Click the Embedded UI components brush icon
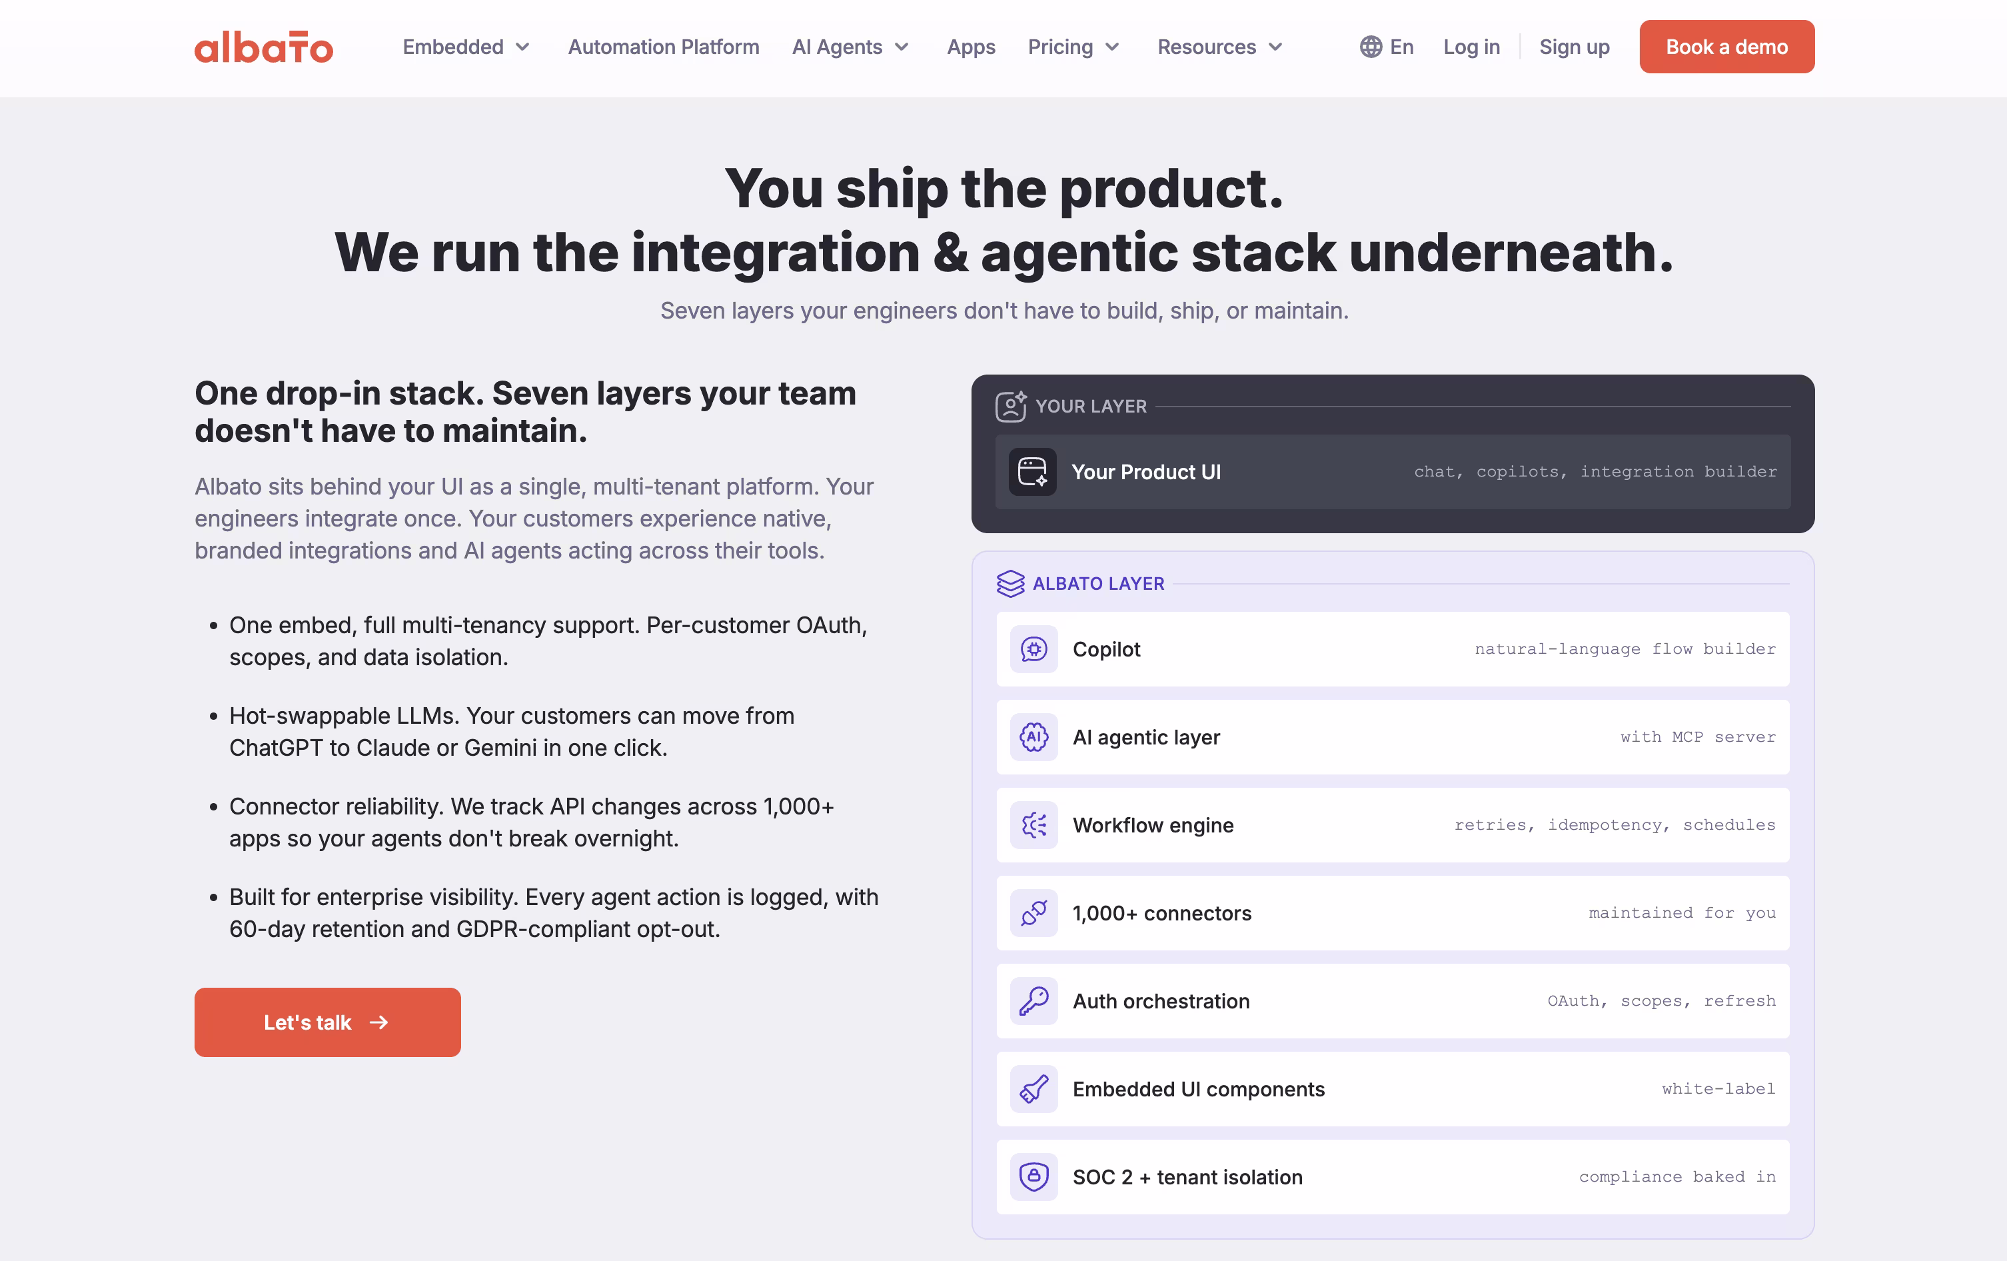Image resolution: width=2007 pixels, height=1261 pixels. tap(1033, 1088)
